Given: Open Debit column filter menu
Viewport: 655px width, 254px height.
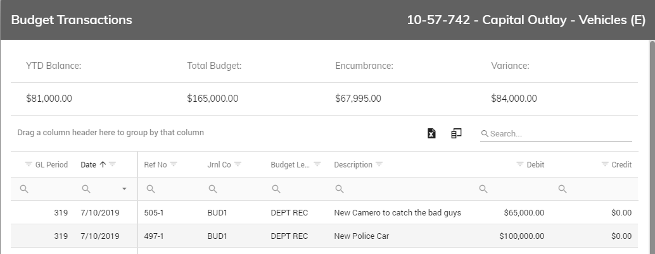Looking at the screenshot, I should [x=520, y=165].
